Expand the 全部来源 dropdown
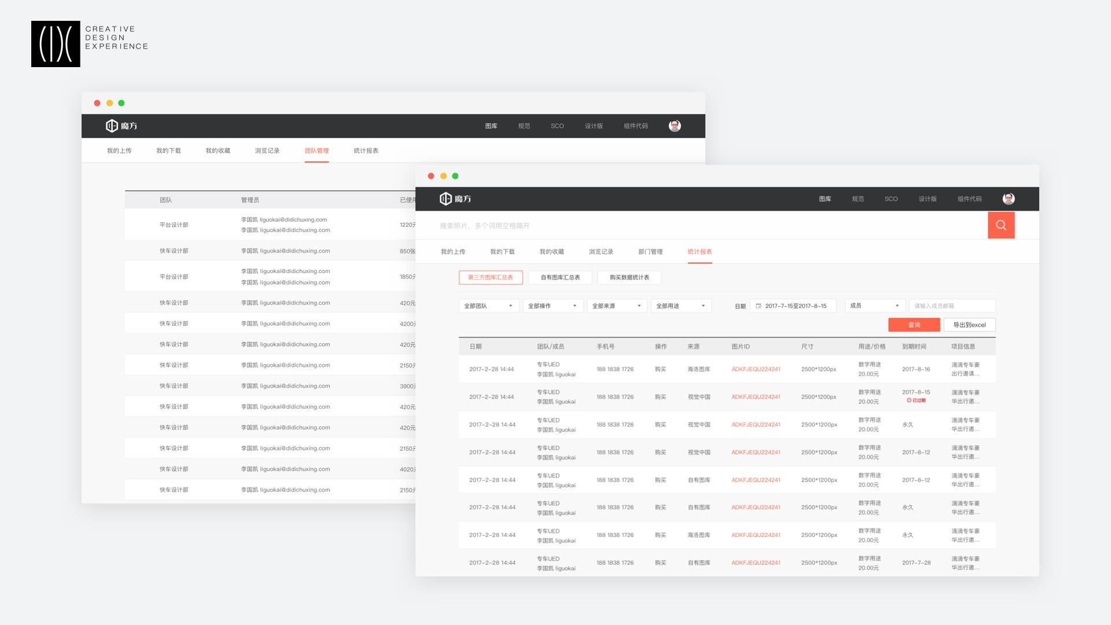This screenshot has height=625, width=1111. point(616,306)
